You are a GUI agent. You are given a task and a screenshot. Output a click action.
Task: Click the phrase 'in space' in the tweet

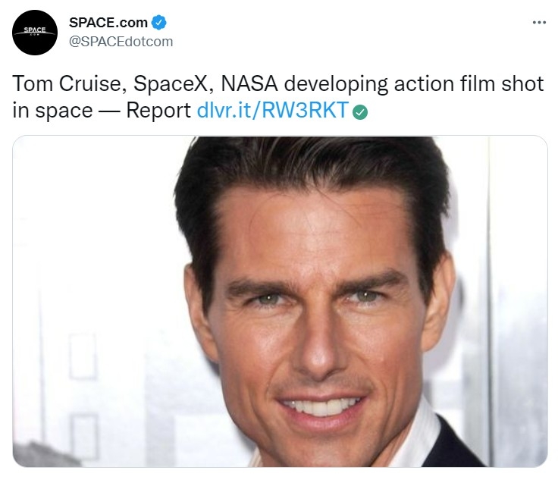tap(50, 111)
